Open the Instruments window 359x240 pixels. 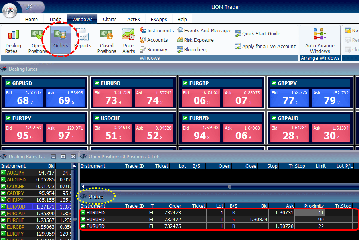157,30
